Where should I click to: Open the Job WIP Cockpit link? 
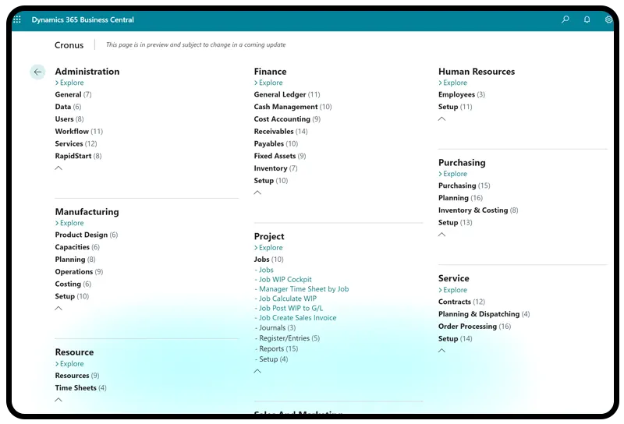tap(285, 279)
